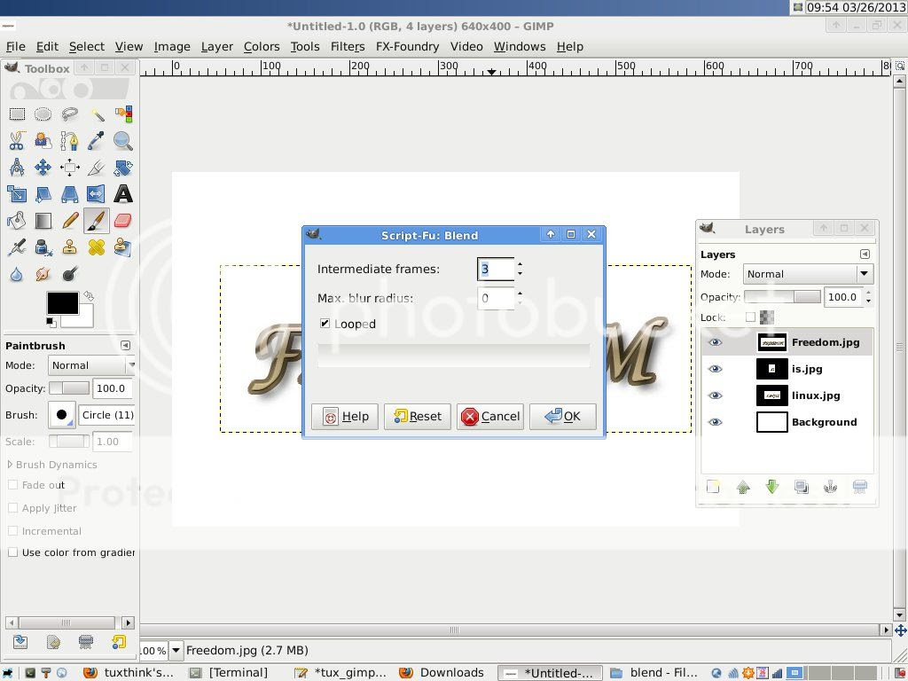Viewport: 908px width, 681px height.
Task: Select the Ellipse Select tool
Action: (43, 114)
